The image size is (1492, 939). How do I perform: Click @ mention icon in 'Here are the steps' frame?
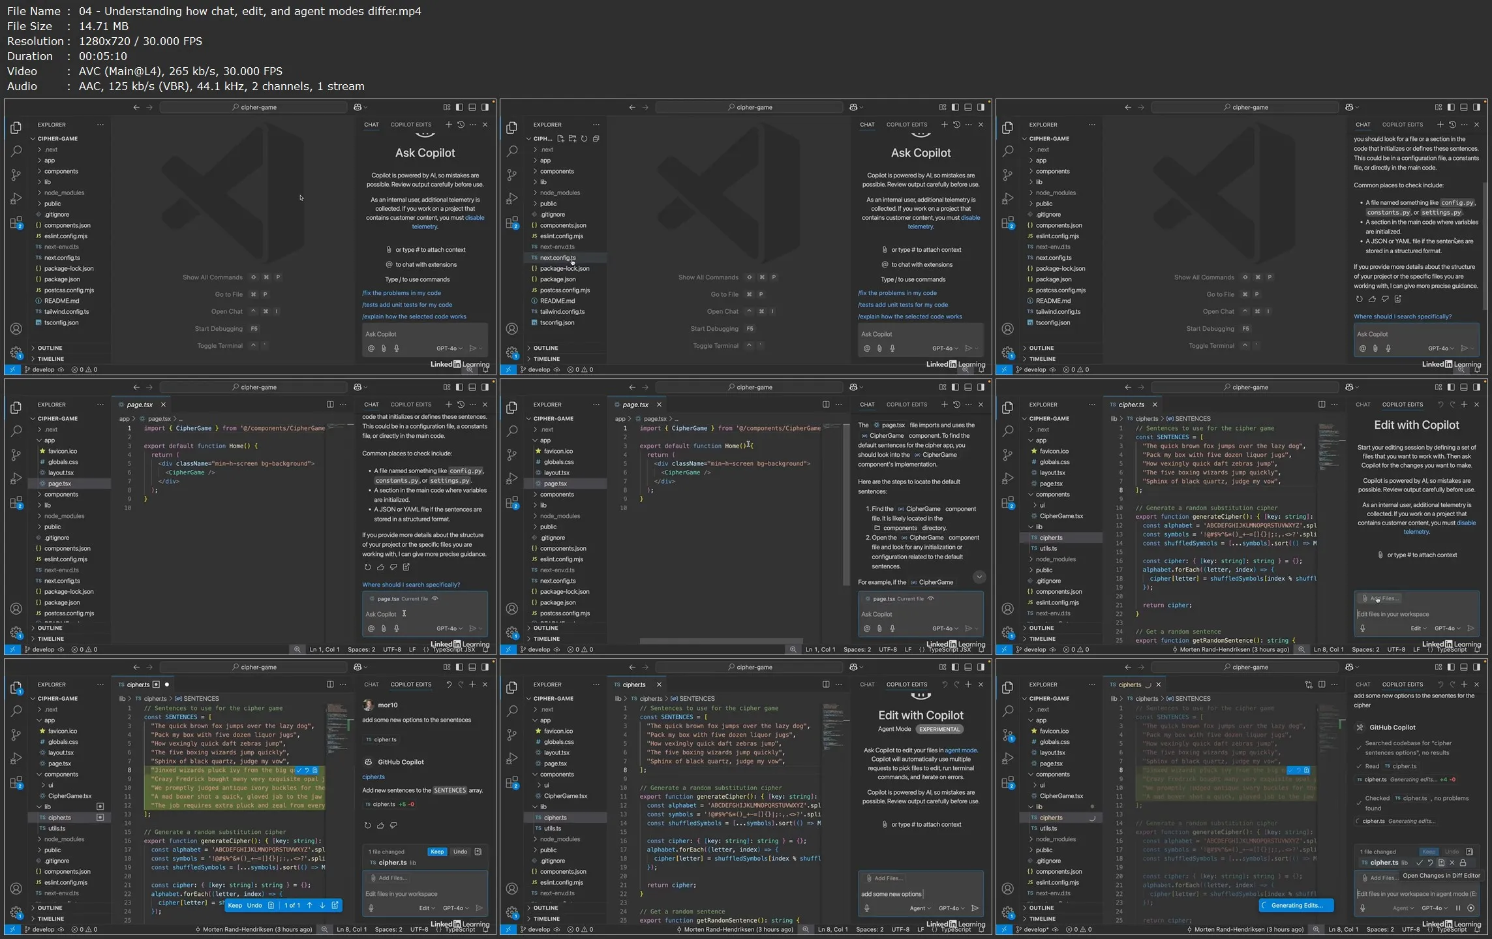click(867, 628)
